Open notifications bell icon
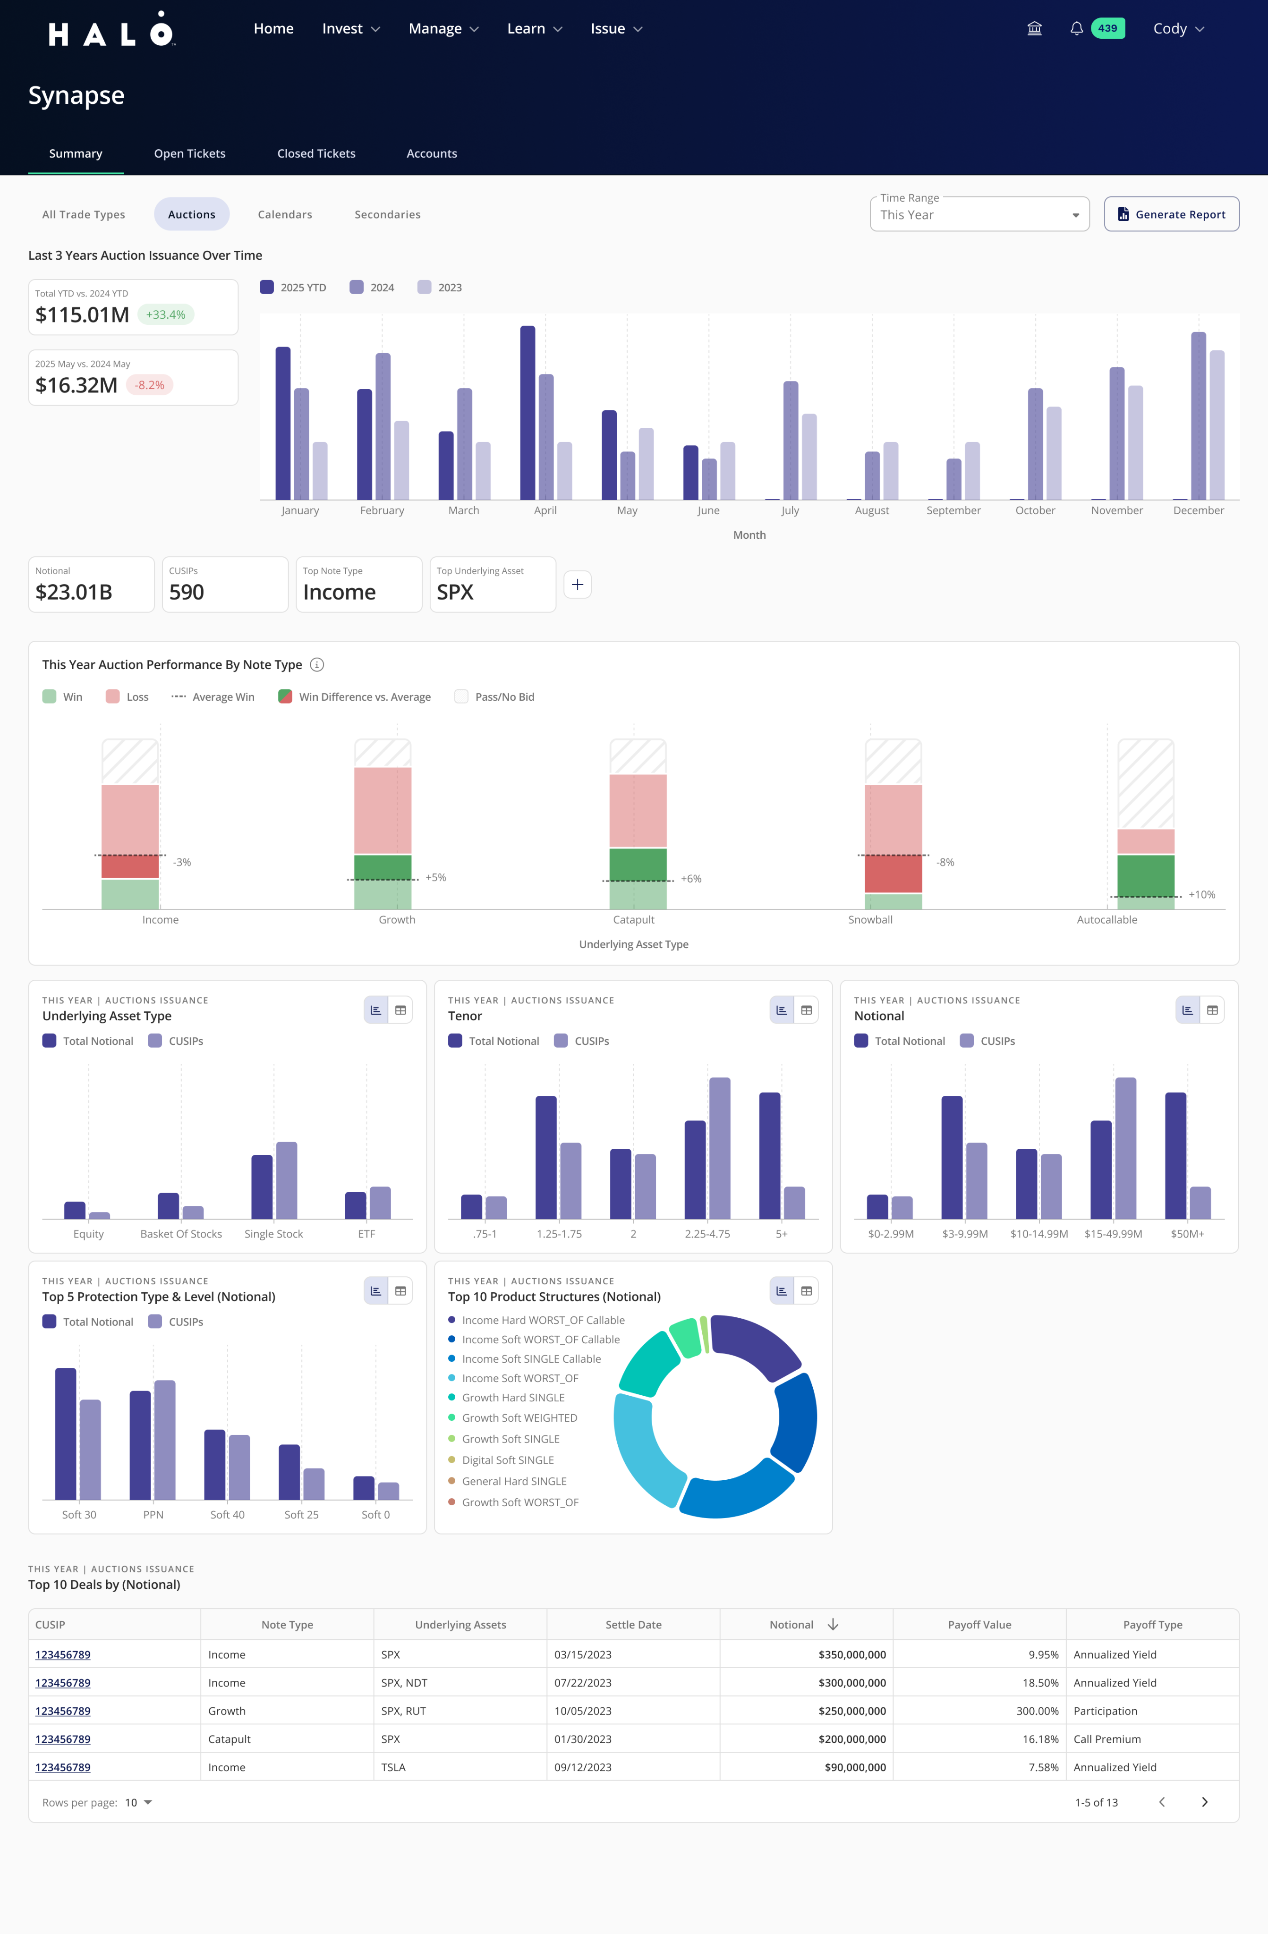 (x=1076, y=28)
